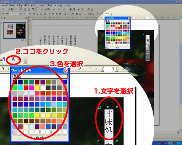Click 自動 at bottom of small フォントの色 window
The image size is (182, 145).
click(x=118, y=48)
